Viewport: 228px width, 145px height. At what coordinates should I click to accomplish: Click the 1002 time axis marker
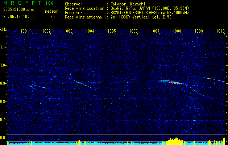click(x=46, y=31)
